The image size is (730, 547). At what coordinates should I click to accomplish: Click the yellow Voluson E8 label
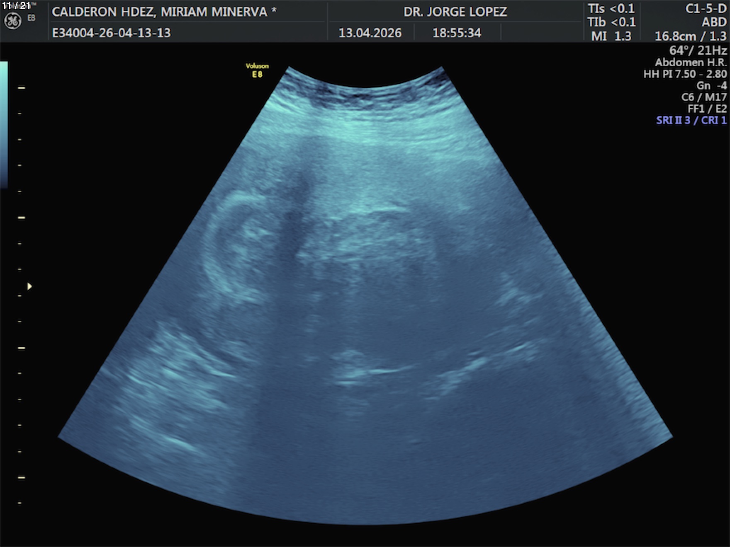click(x=257, y=70)
